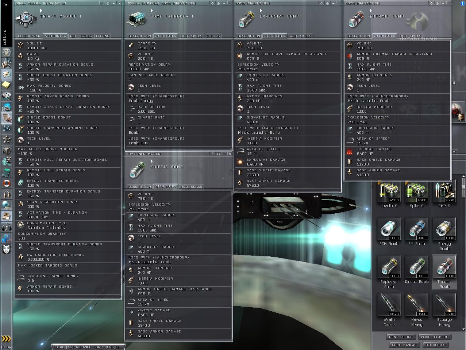This screenshot has height=350, width=466.
Task: Toggle starburst icon in Thermic Bomb window header
Action: click(x=431, y=3)
